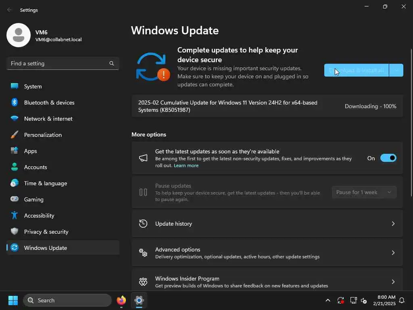Image resolution: width=413 pixels, height=310 pixels.
Task: Click the Windows Update sync icon in sidebar
Action: pos(15,247)
